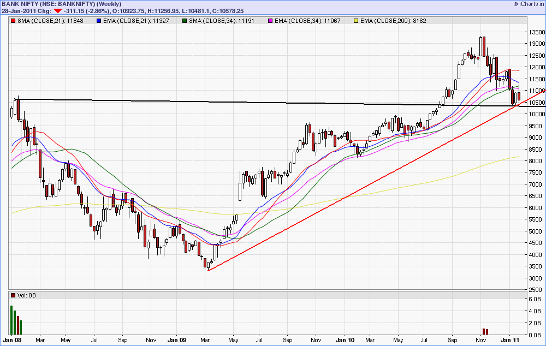
Task: Click the 5000 price axis label
Action: point(535,231)
